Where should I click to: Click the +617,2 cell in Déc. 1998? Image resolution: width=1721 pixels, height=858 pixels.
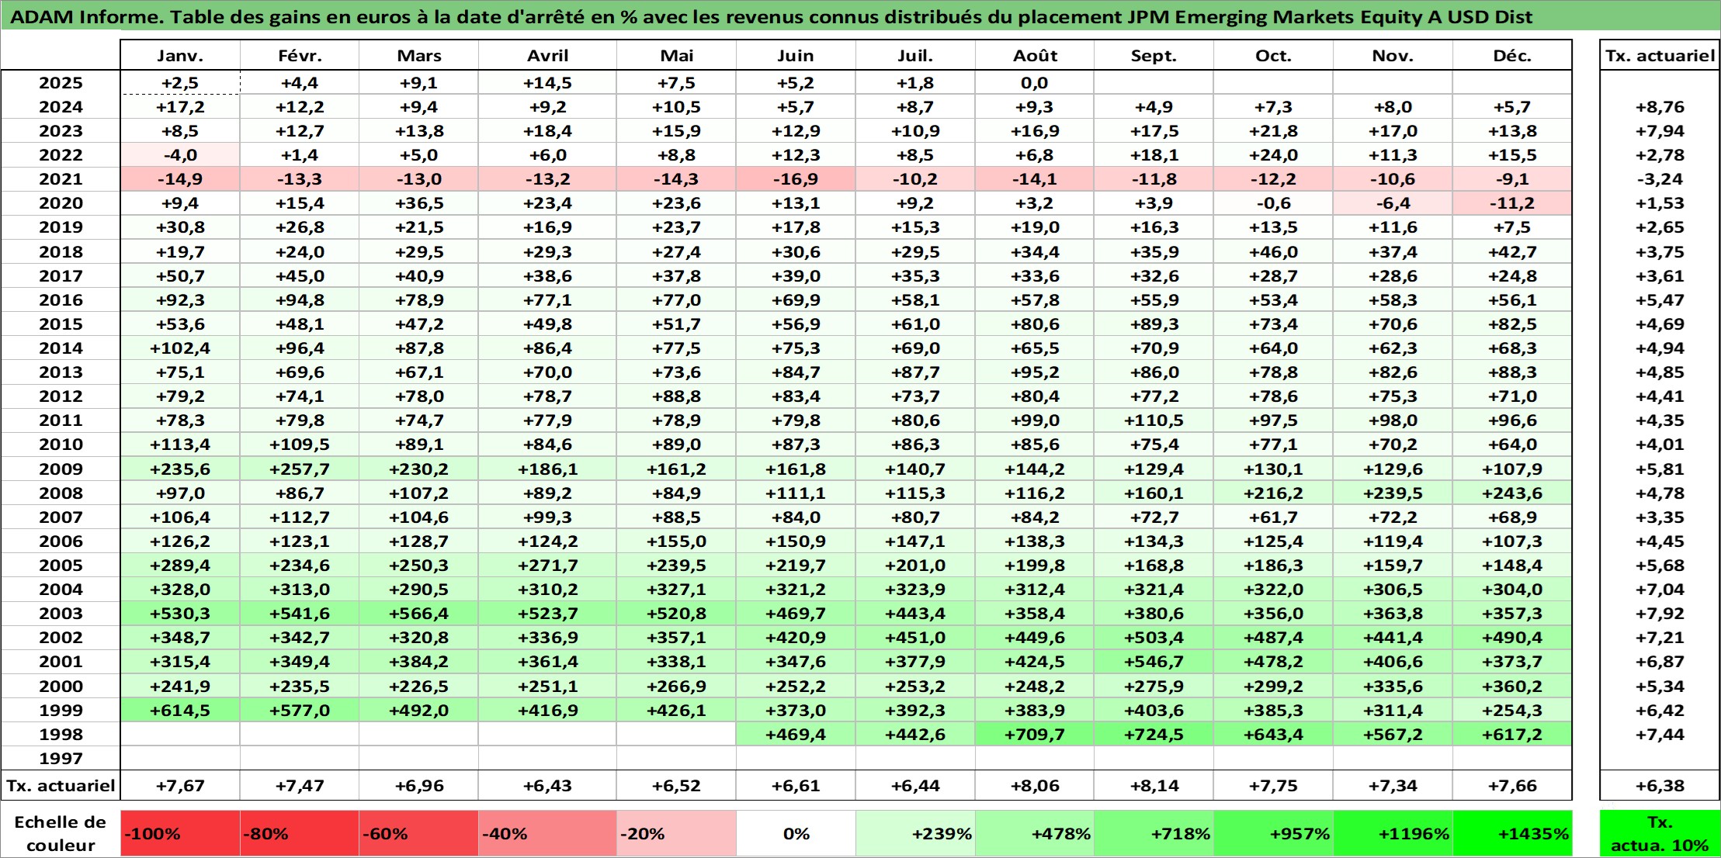pyautogui.click(x=1512, y=734)
